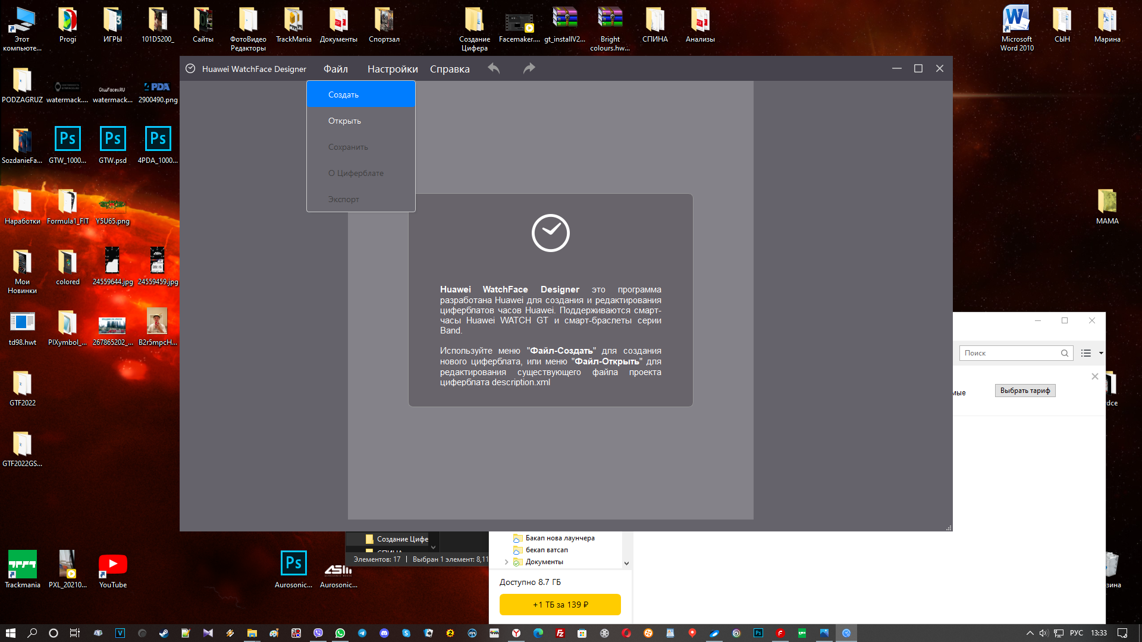Open the Настройки menu
Viewport: 1142px width, 642px height.
[x=393, y=69]
